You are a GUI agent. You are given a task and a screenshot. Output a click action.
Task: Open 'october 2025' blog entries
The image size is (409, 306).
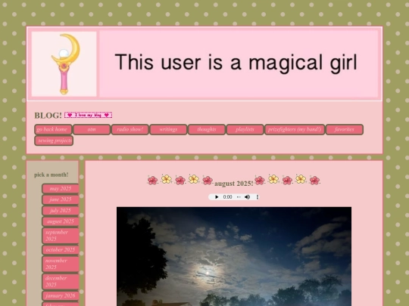[x=61, y=250]
